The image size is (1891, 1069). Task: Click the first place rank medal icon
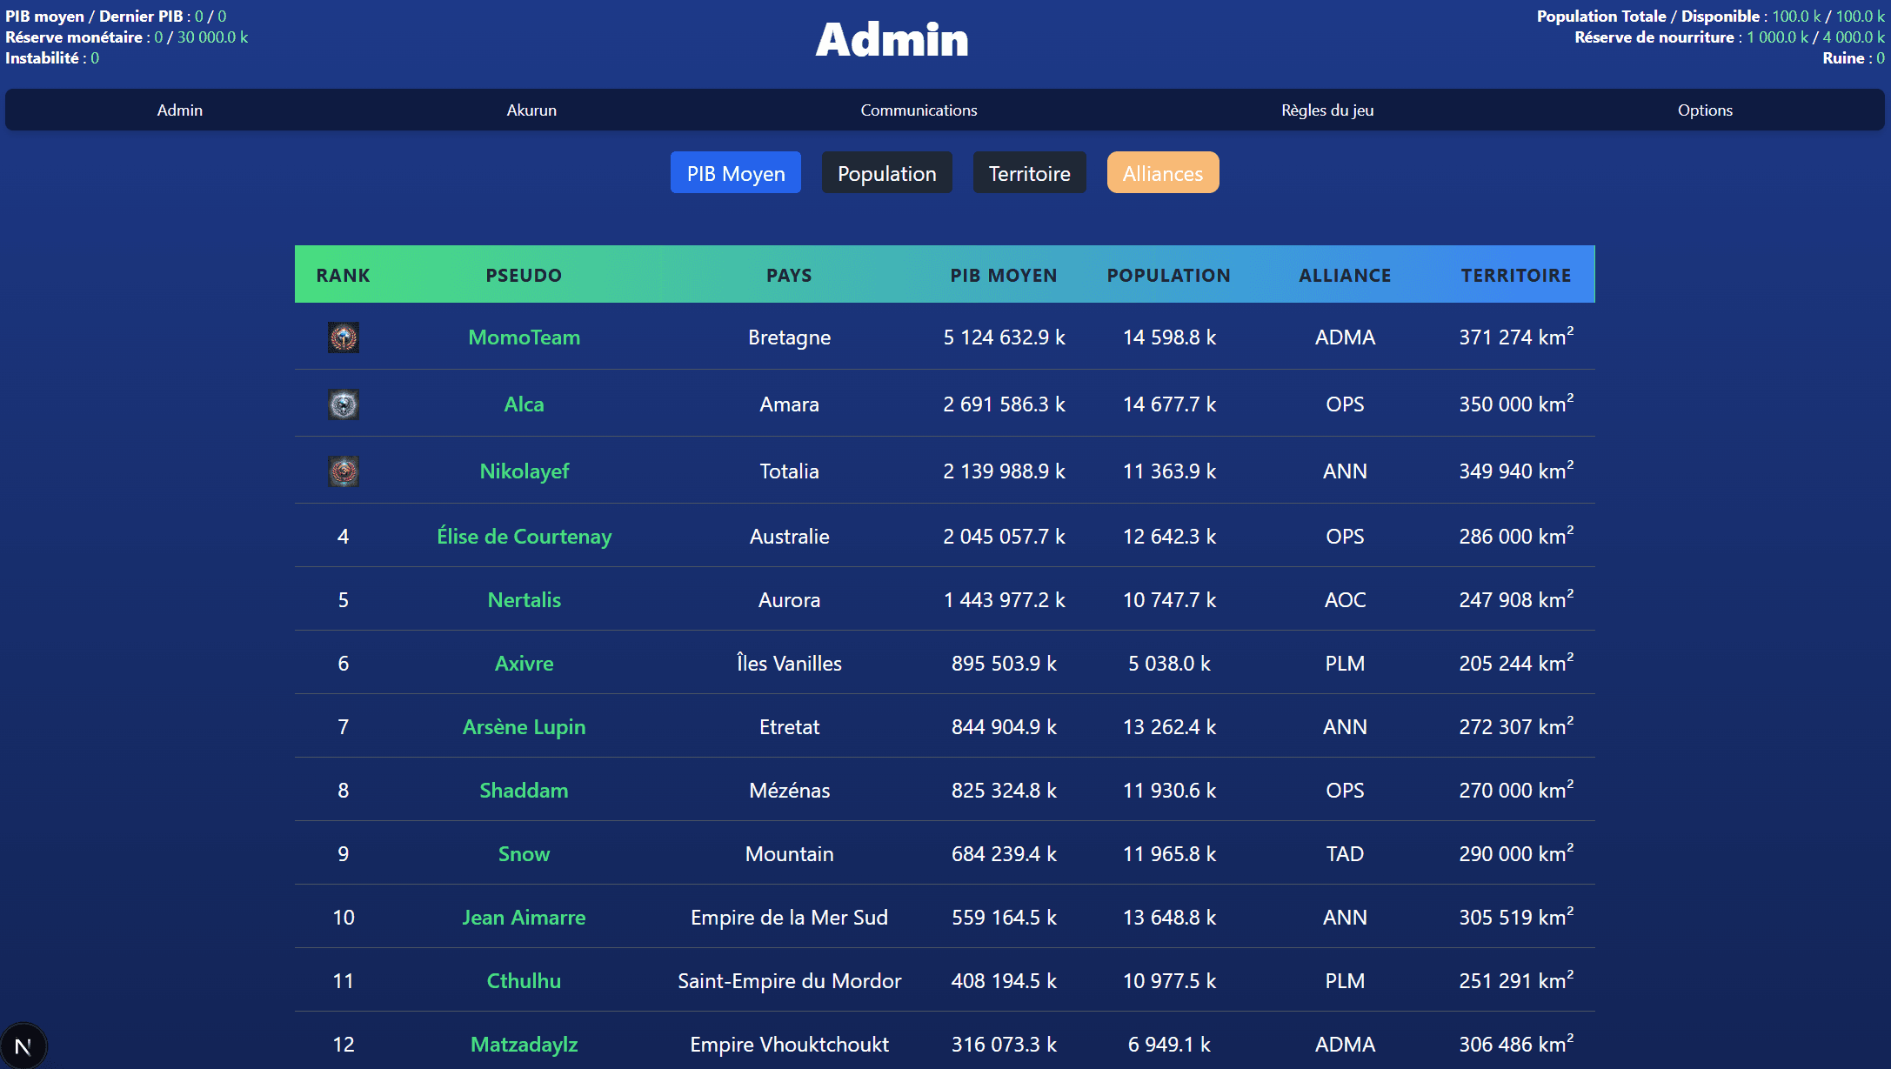(344, 337)
